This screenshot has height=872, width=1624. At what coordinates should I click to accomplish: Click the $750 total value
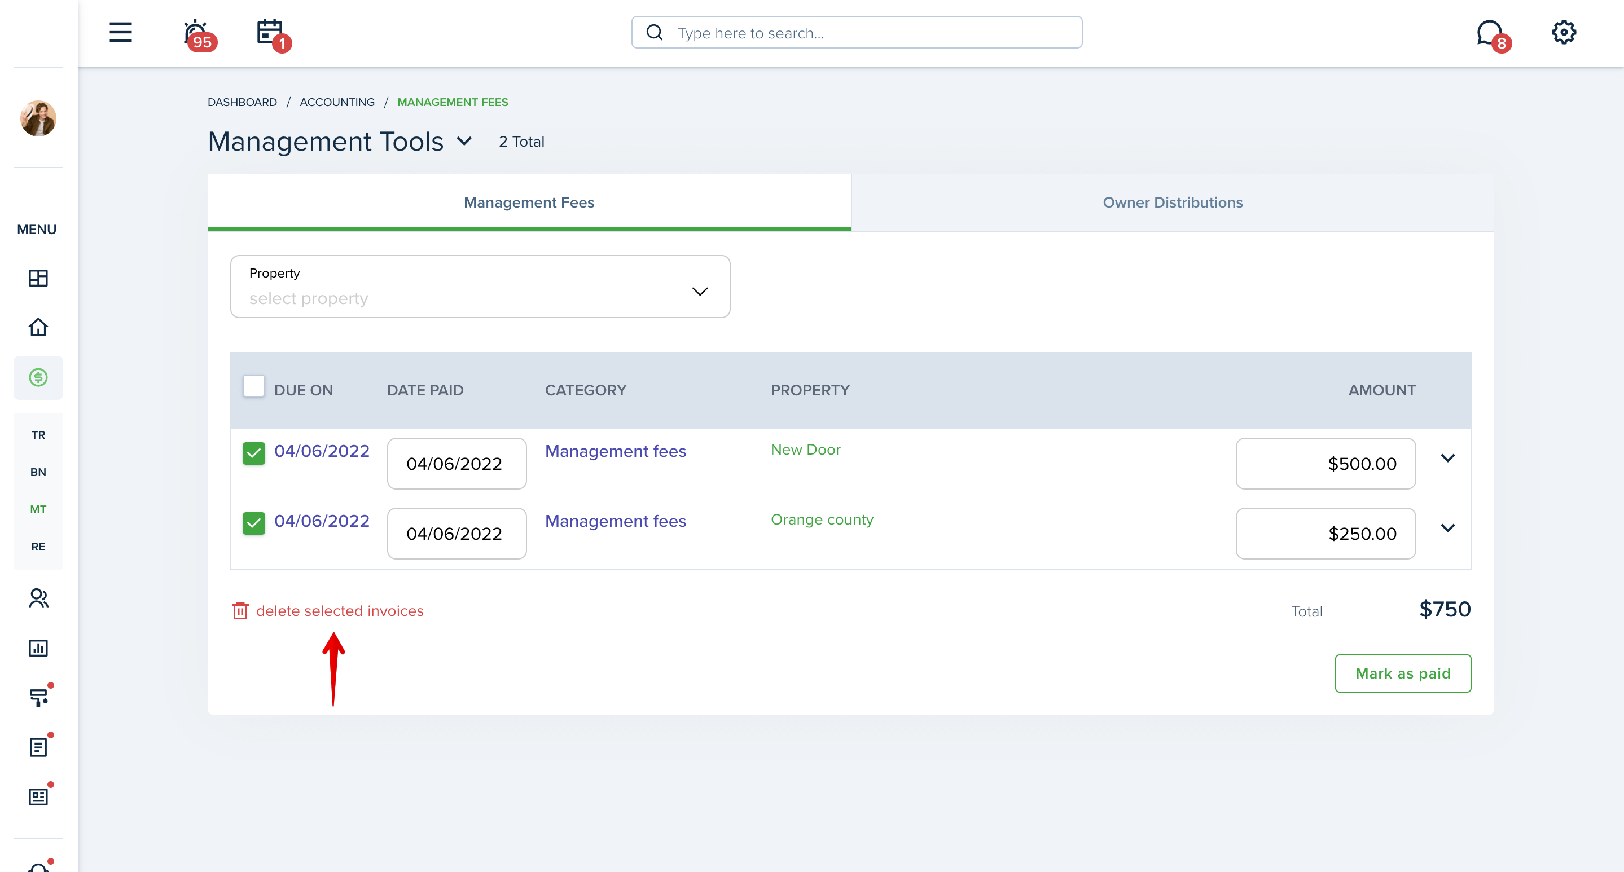pos(1445,609)
